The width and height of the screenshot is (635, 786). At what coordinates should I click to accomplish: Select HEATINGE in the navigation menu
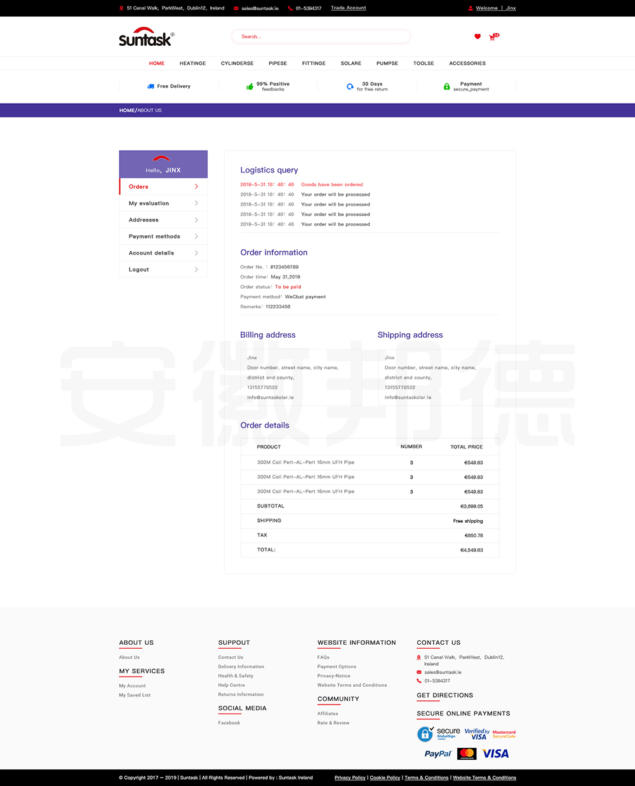point(192,64)
